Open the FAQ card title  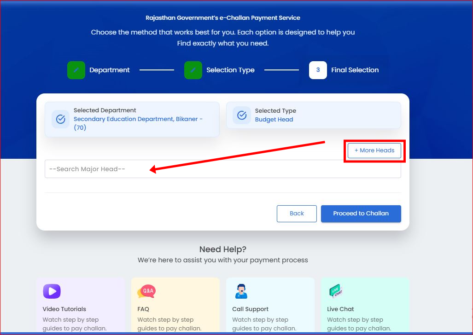pos(143,309)
